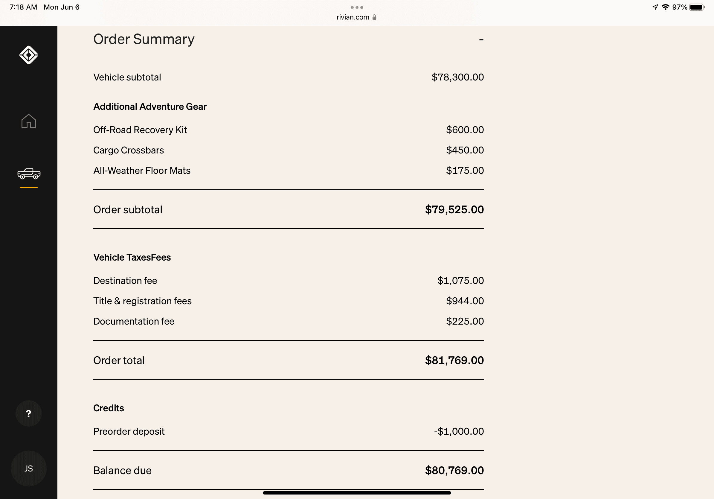This screenshot has height=499, width=714.
Task: Select the Order Summary heading
Action: (144, 39)
